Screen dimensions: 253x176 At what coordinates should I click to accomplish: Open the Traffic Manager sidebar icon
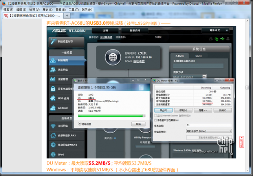[x=53, y=79]
